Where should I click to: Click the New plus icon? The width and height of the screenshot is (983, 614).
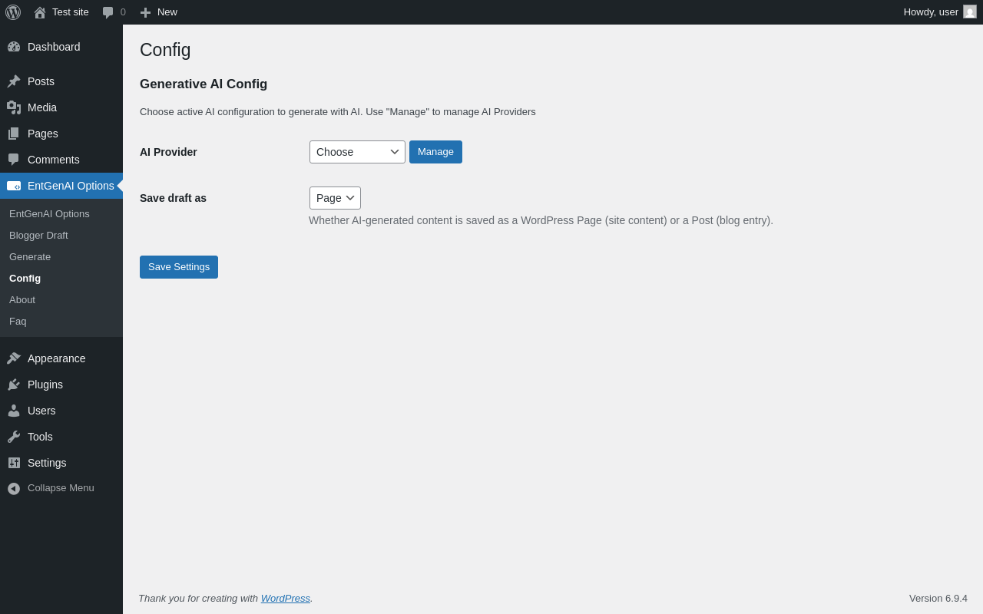pyautogui.click(x=145, y=12)
